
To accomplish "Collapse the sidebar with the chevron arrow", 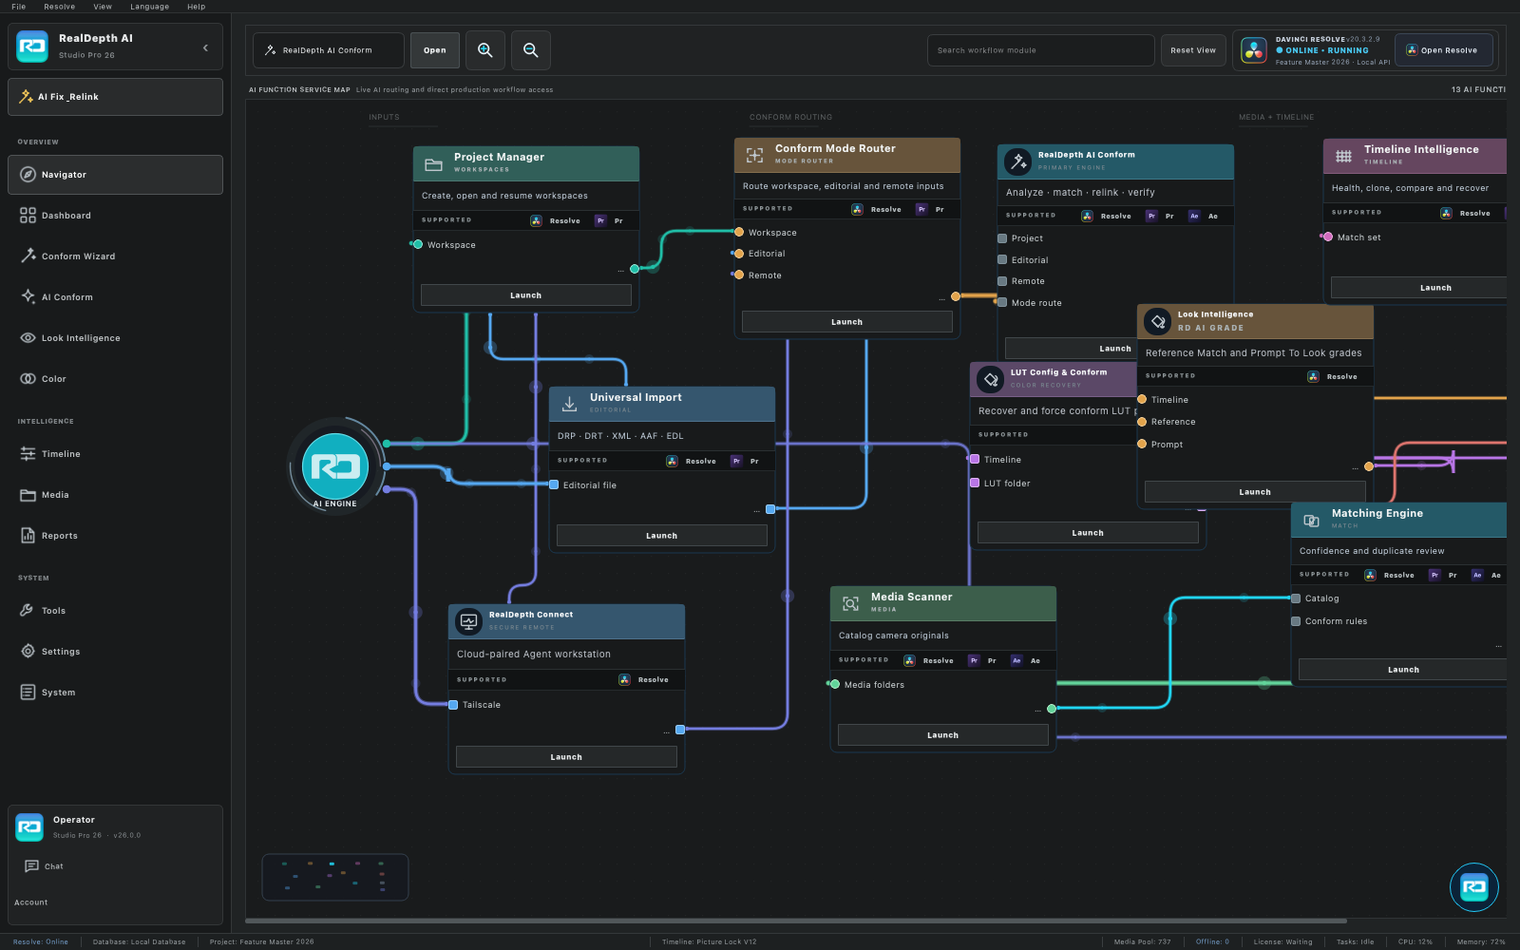I will click(205, 47).
